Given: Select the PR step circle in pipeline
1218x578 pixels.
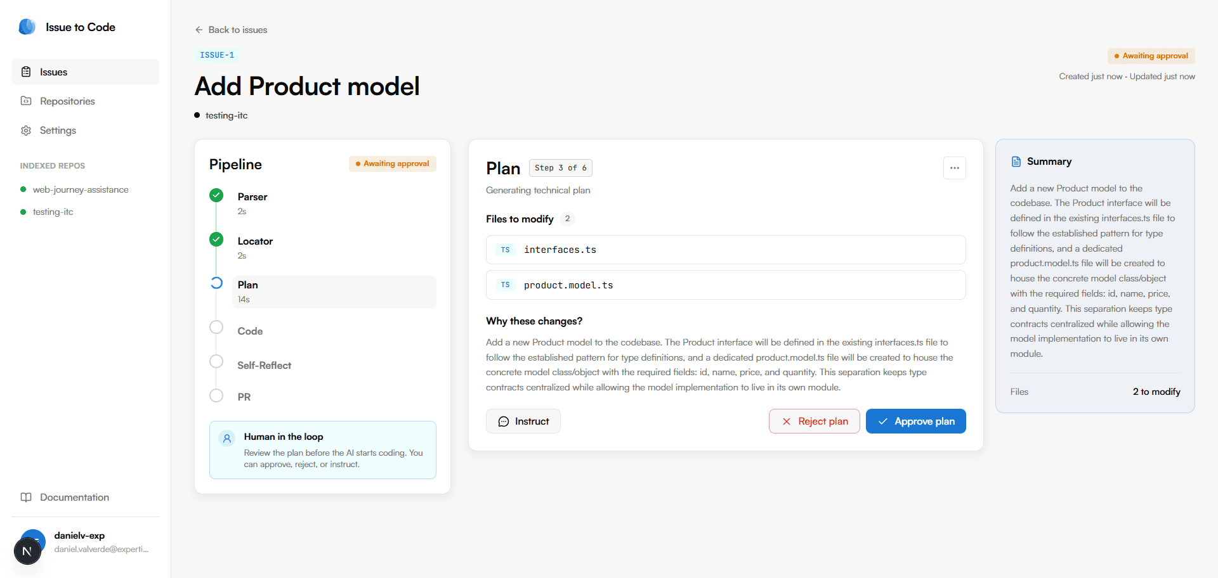Looking at the screenshot, I should pos(216,395).
